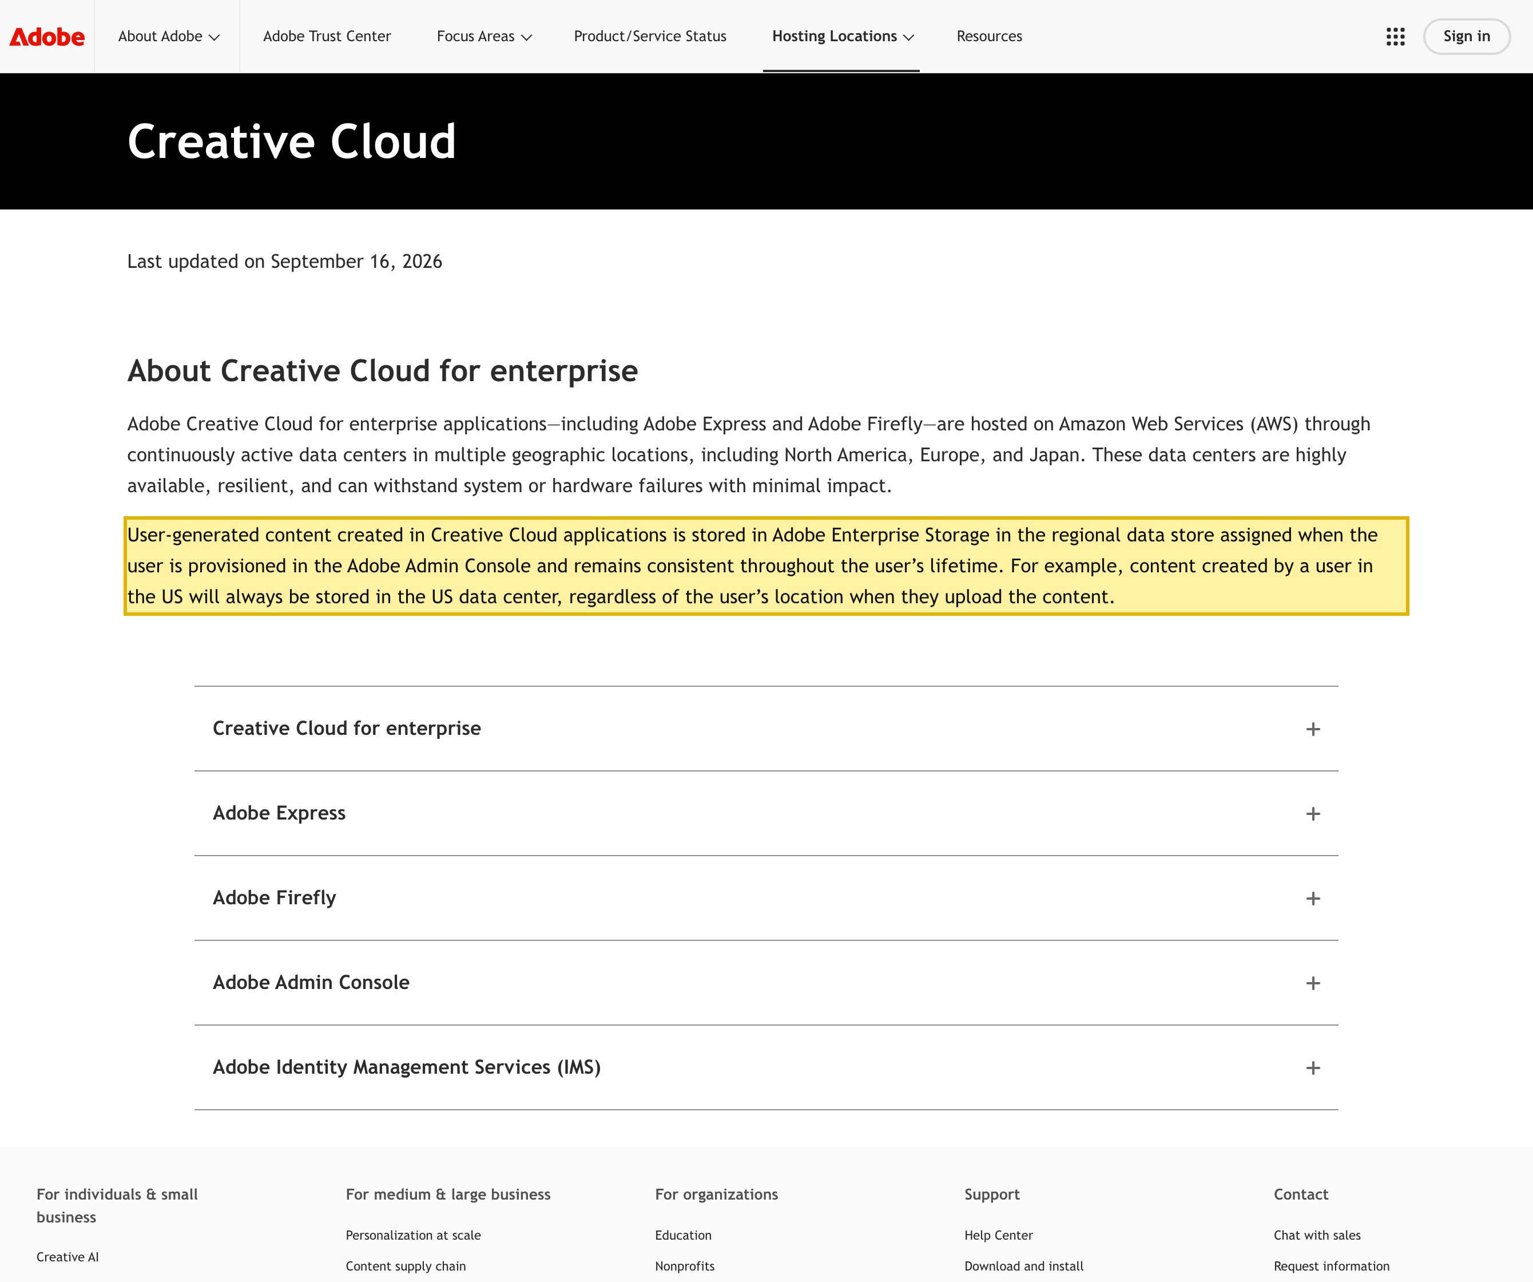Open the app switcher grid icon
1533x1282 pixels.
tap(1395, 37)
